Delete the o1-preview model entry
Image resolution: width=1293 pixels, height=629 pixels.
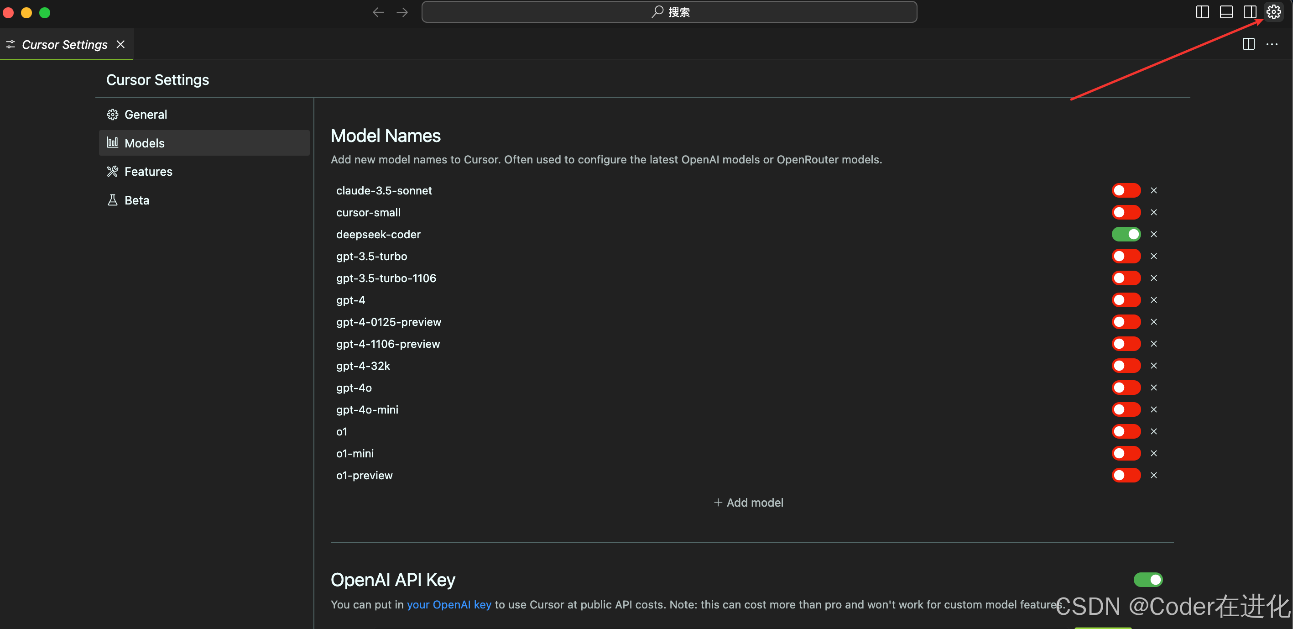point(1153,475)
